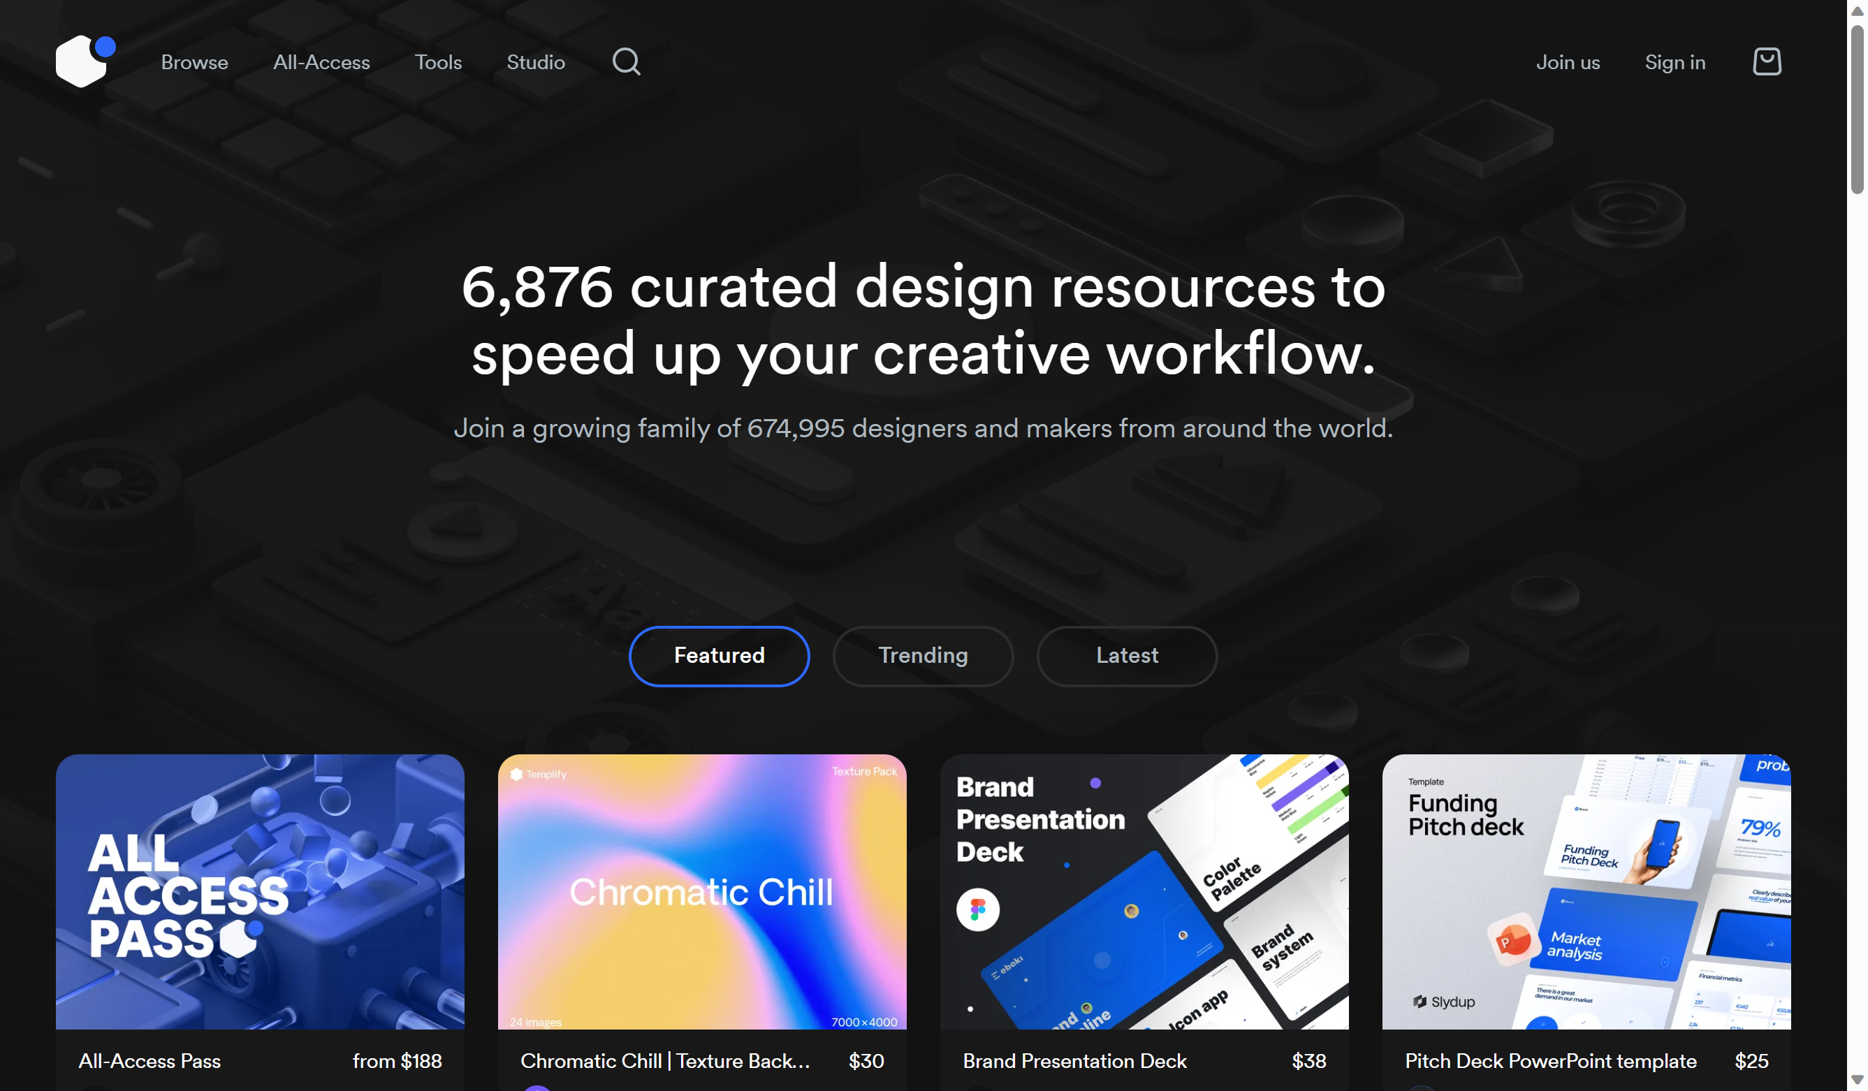
Task: Open the Browse menu
Action: pos(194,62)
